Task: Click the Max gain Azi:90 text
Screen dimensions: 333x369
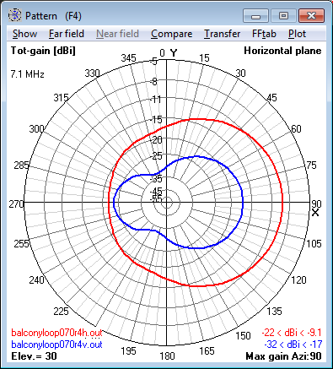Action: (283, 356)
